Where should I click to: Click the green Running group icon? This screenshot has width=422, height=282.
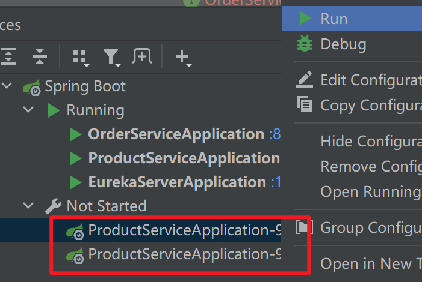coord(54,110)
